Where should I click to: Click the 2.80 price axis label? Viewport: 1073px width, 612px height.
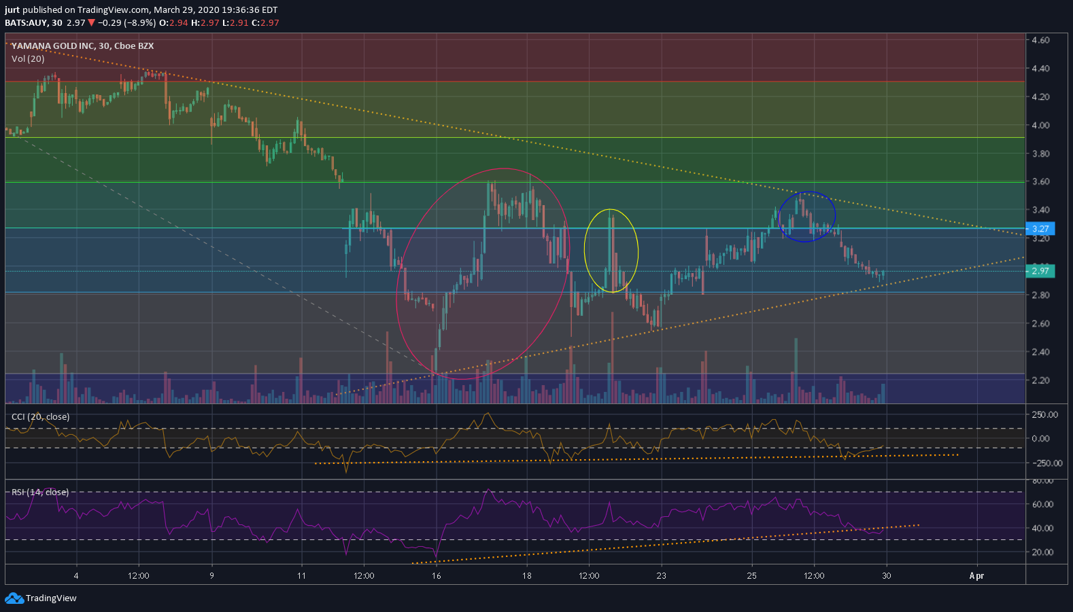(x=1040, y=295)
